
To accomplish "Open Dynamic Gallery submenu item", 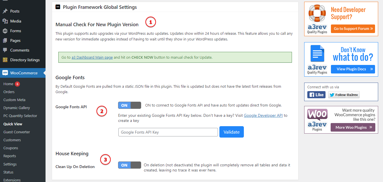I will point(17,108).
